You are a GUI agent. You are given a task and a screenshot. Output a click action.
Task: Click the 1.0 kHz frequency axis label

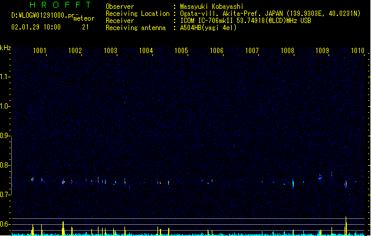[5, 106]
